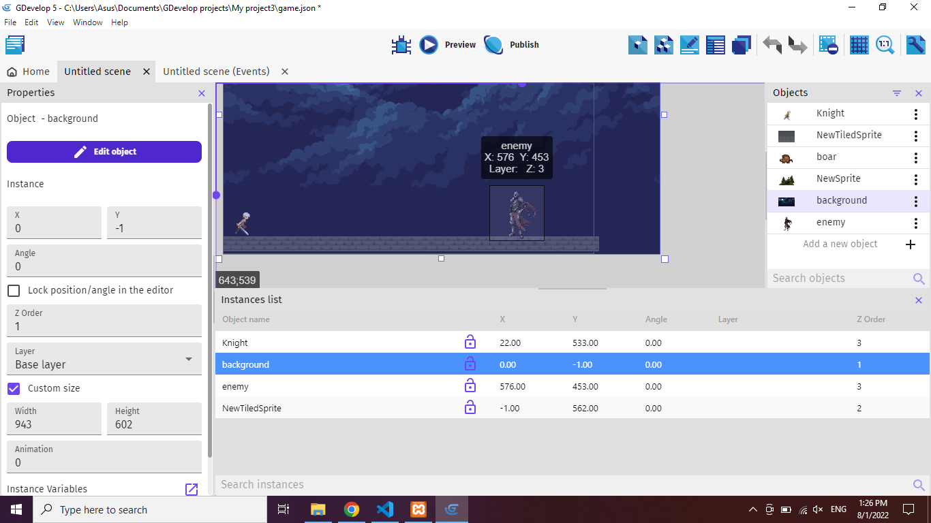Close the Objects panel
This screenshot has width=931, height=523.
pyautogui.click(x=919, y=93)
